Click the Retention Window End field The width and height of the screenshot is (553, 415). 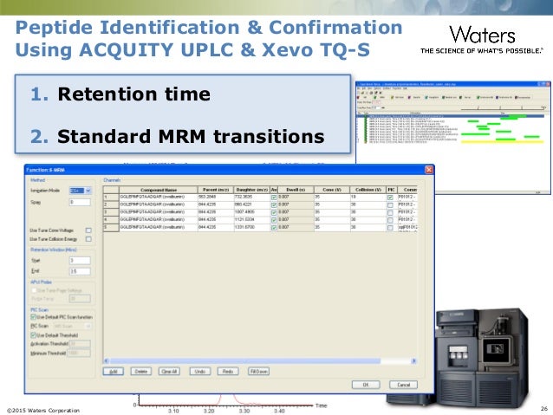[x=80, y=271]
